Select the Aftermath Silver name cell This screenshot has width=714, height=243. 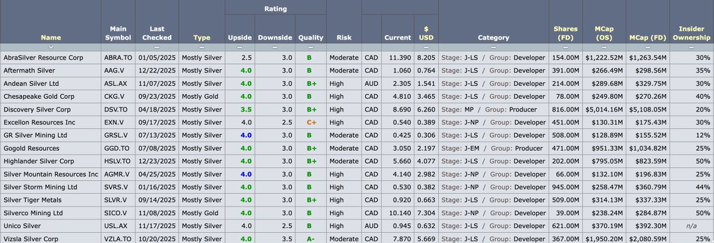tap(51, 70)
